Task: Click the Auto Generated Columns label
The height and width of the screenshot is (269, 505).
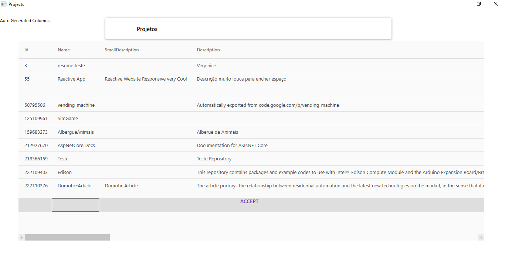Action: pyautogui.click(x=25, y=21)
